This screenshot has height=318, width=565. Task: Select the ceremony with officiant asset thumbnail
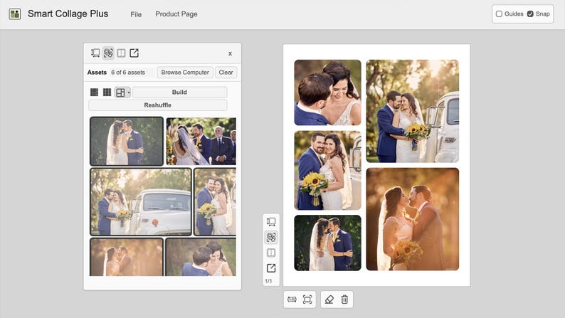pyautogui.click(x=201, y=141)
